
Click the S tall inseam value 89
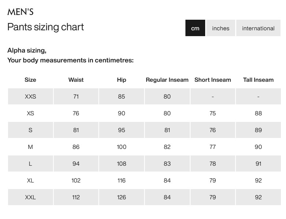[x=258, y=130]
